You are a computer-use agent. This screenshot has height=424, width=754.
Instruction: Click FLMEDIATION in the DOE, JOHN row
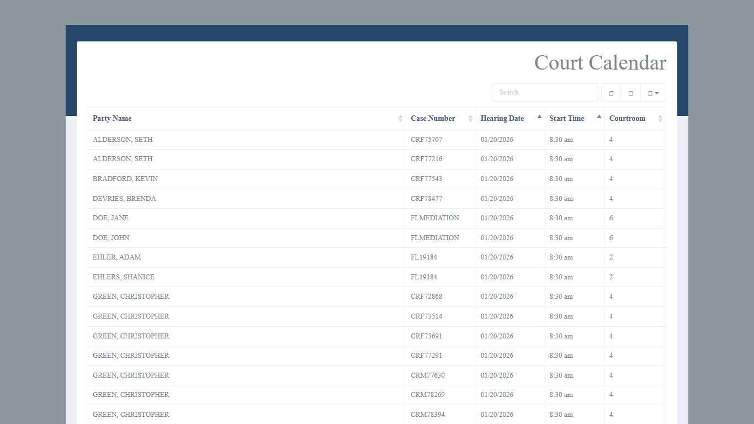click(x=434, y=238)
